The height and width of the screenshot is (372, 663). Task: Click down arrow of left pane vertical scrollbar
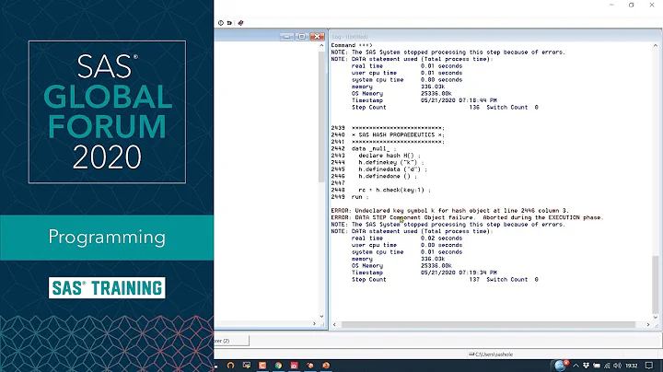(x=321, y=316)
